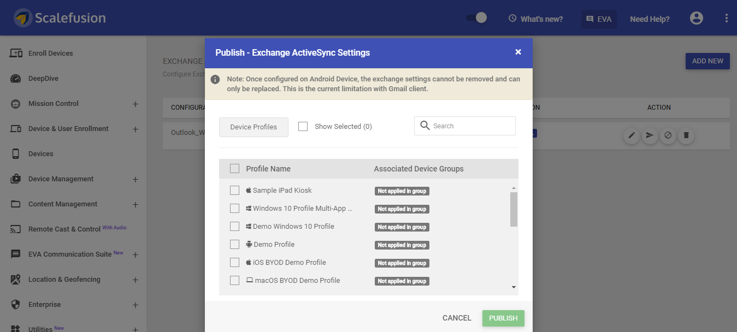Select the iOS BYOD Demo Profile checkbox
Viewport: 737px width, 332px height.
[234, 262]
